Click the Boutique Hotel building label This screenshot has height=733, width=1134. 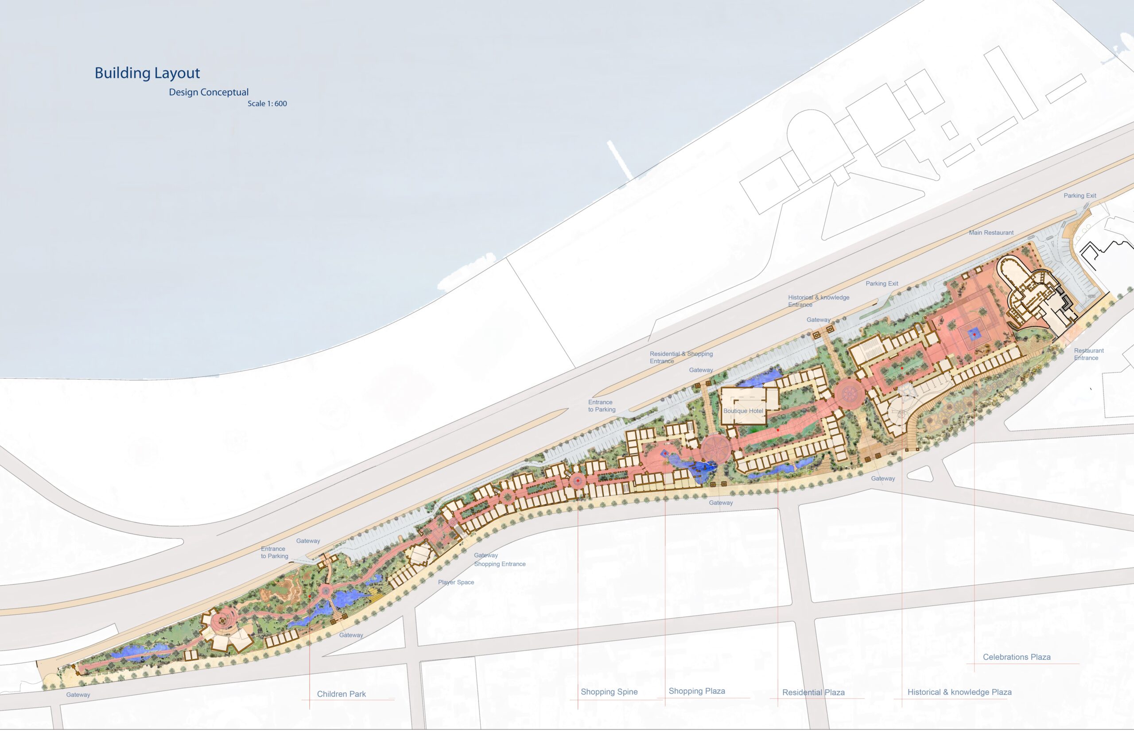[x=743, y=411]
